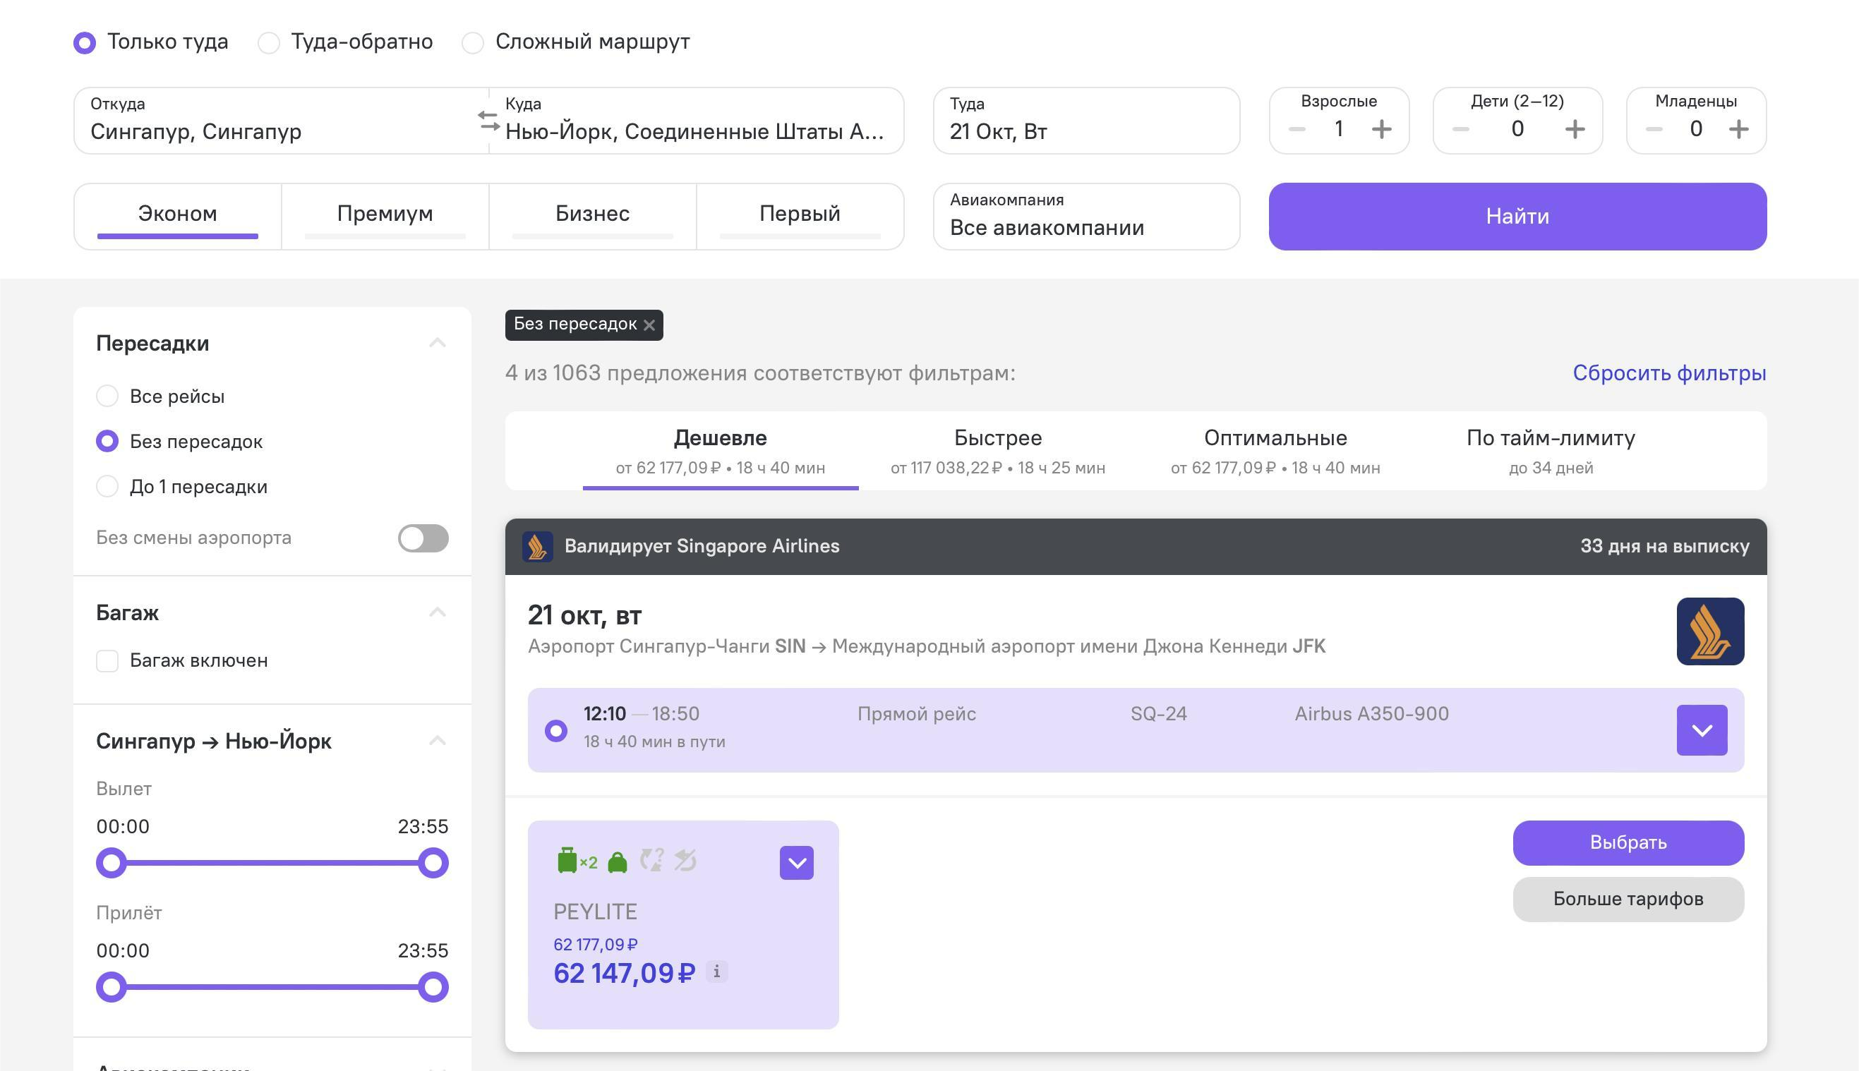Check 'Багаж включен' checkbox
Screen dimensions: 1859x1071
tap(107, 660)
